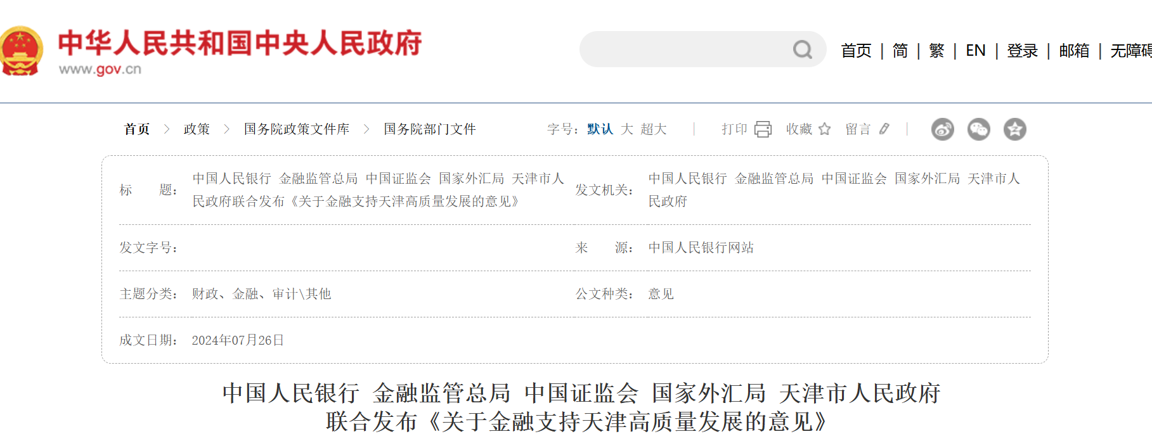Image resolution: width=1152 pixels, height=441 pixels.
Task: Open the 登录 login link
Action: [x=1022, y=51]
